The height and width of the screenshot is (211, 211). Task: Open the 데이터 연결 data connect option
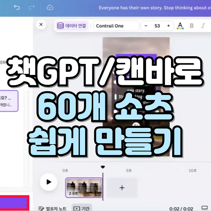click(x=72, y=26)
